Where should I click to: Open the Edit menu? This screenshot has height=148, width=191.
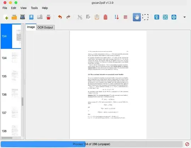tap(13, 8)
